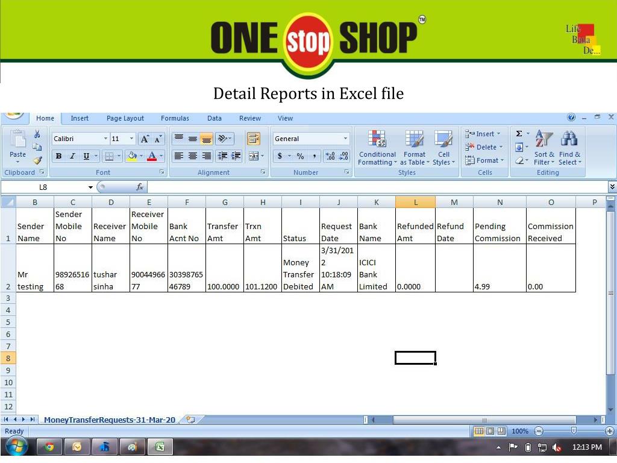Open the Fill Color dropdown arrow
The image size is (617, 463).
[x=141, y=156]
